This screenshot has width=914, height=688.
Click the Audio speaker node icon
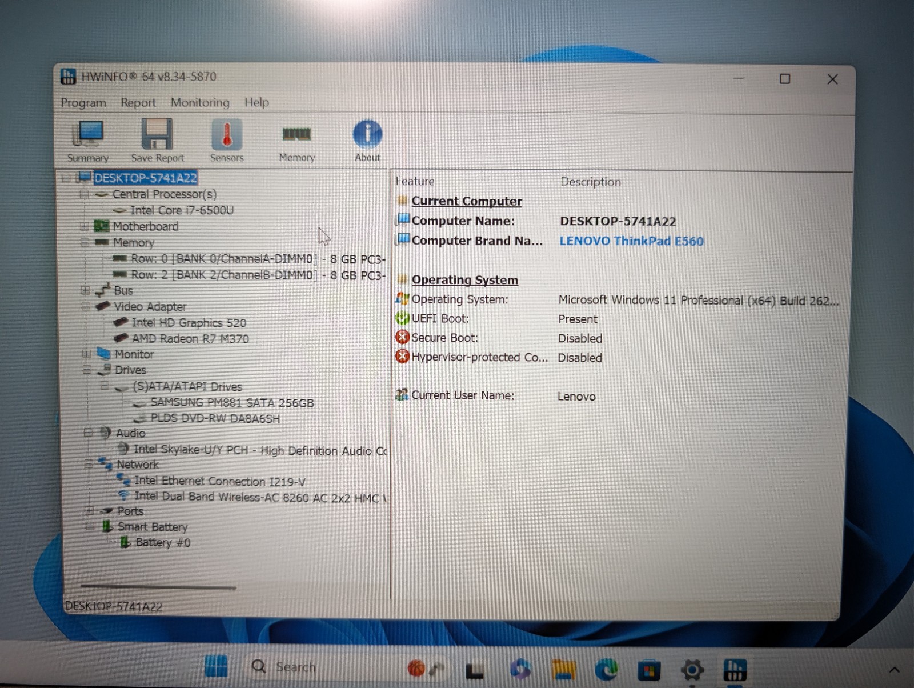[106, 433]
